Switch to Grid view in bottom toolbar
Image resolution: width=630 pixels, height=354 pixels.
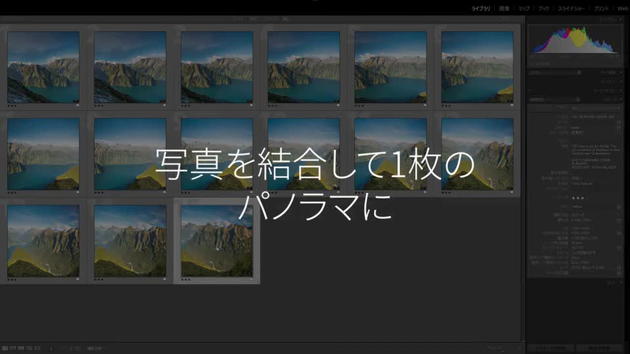tap(5, 348)
